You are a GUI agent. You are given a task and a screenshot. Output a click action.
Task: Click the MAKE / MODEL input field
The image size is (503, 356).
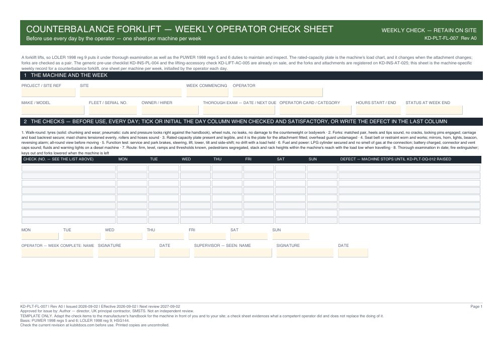point(53,110)
